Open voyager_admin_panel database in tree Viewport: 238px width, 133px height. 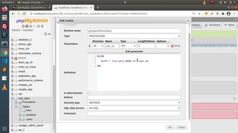point(31,126)
